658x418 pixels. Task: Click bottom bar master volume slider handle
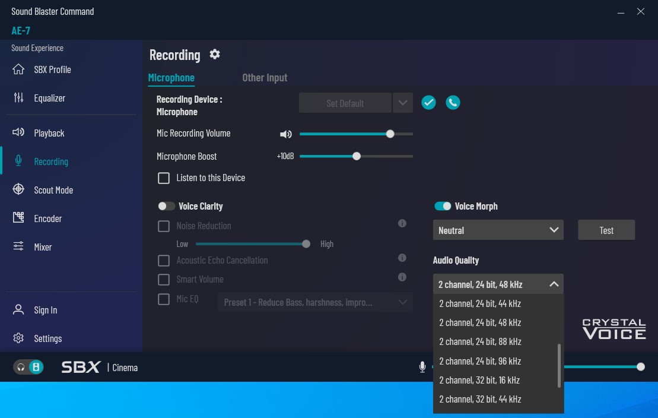coord(640,367)
